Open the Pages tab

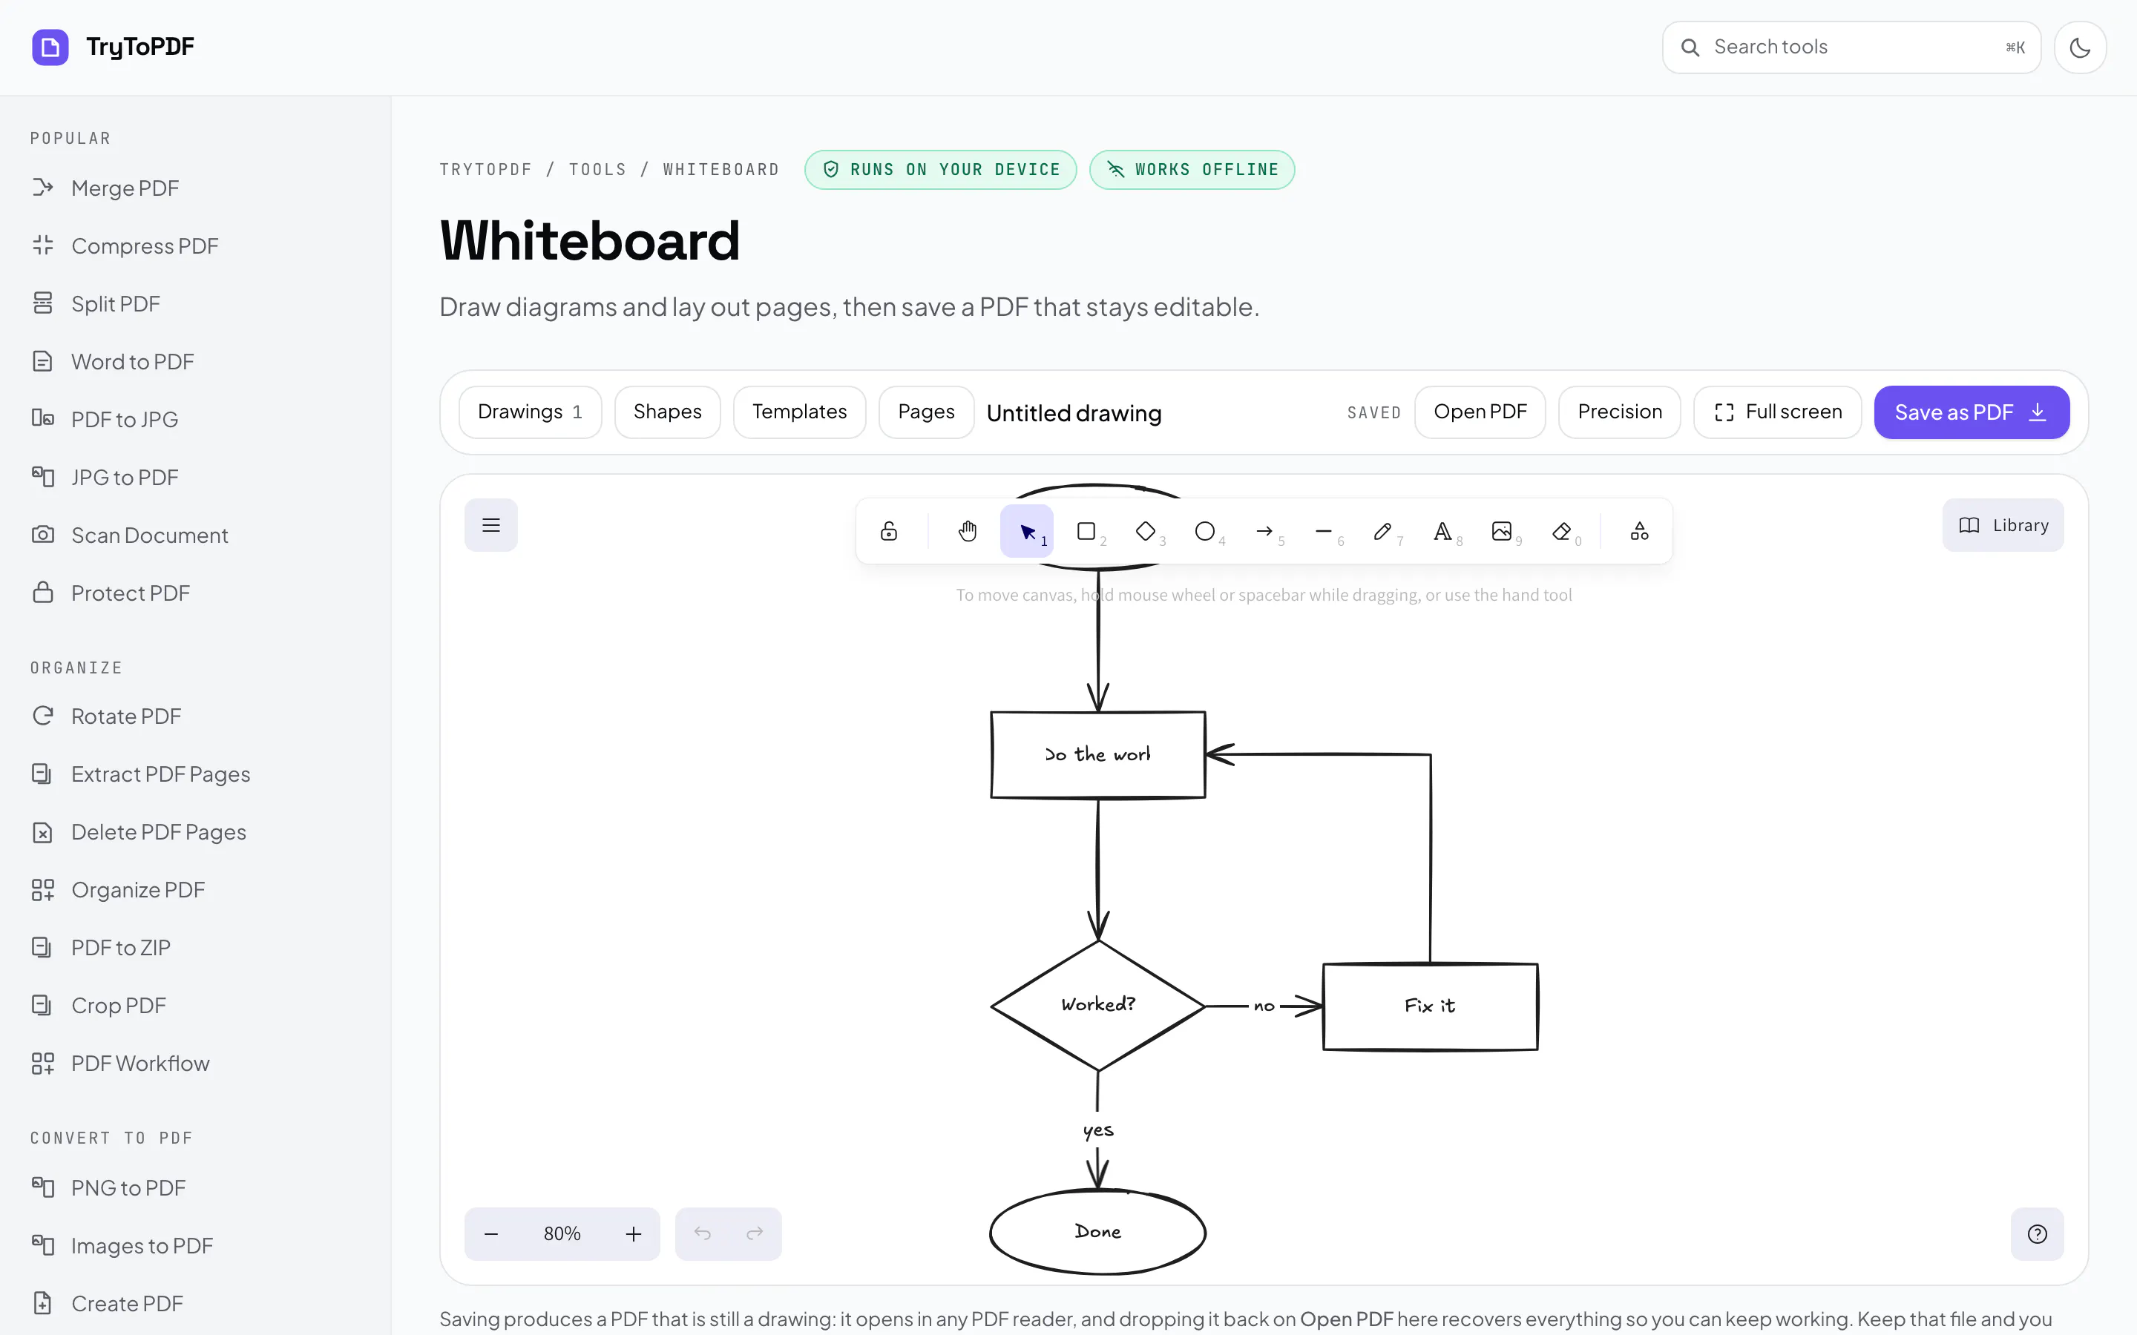tap(926, 412)
